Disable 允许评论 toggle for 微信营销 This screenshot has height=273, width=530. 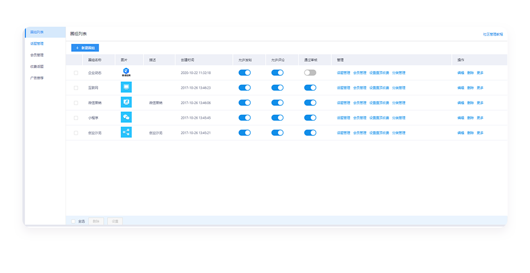click(x=278, y=103)
